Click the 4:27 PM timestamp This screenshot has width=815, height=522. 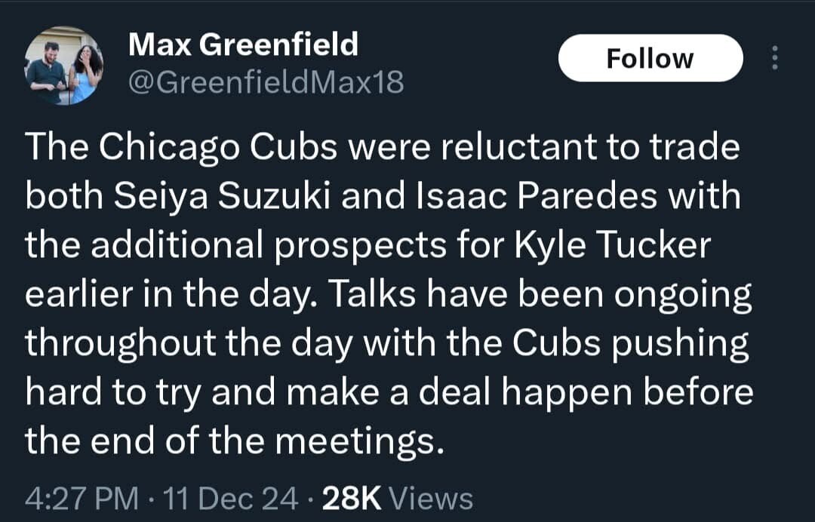click(x=81, y=498)
